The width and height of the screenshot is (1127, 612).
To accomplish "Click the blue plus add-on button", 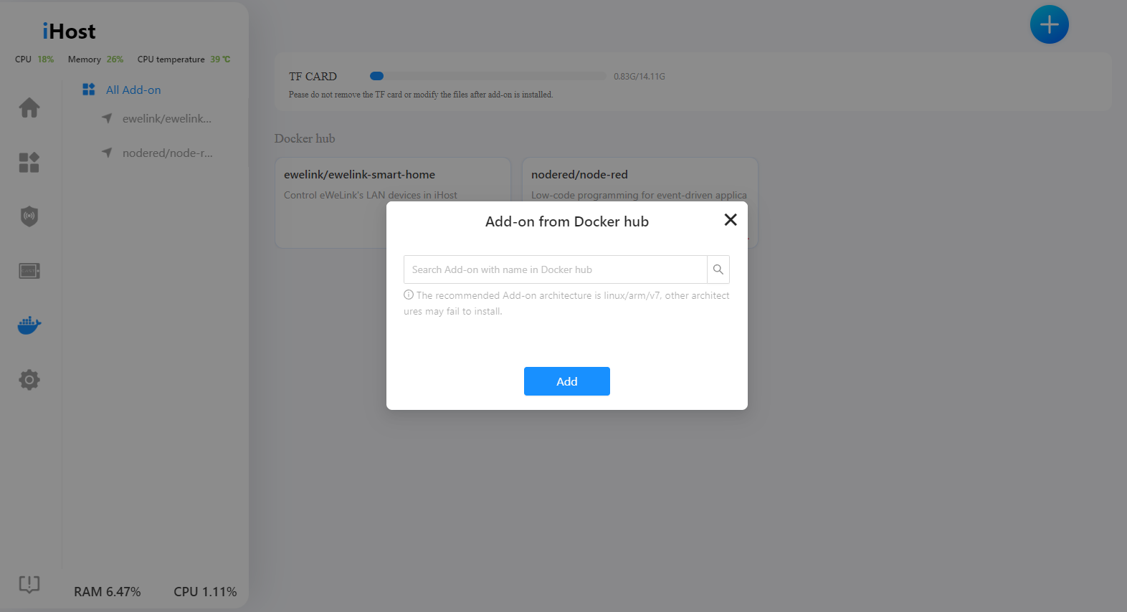I will coord(1049,24).
